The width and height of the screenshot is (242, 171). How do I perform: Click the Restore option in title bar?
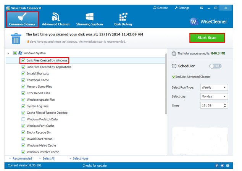coord(161,8)
